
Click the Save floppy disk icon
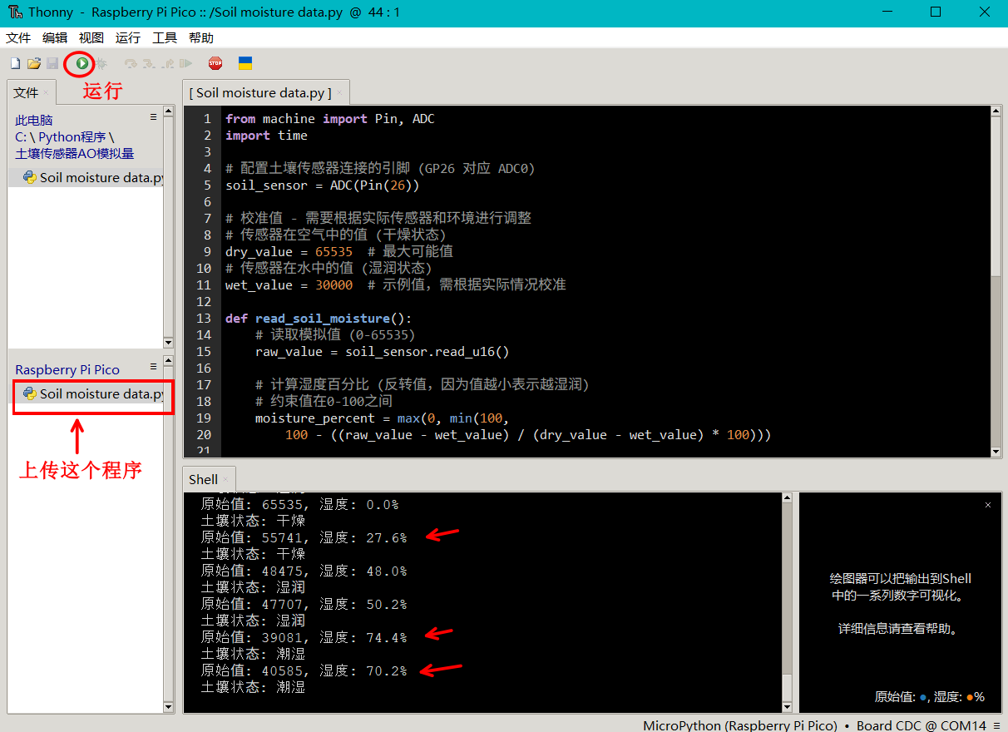pos(52,63)
